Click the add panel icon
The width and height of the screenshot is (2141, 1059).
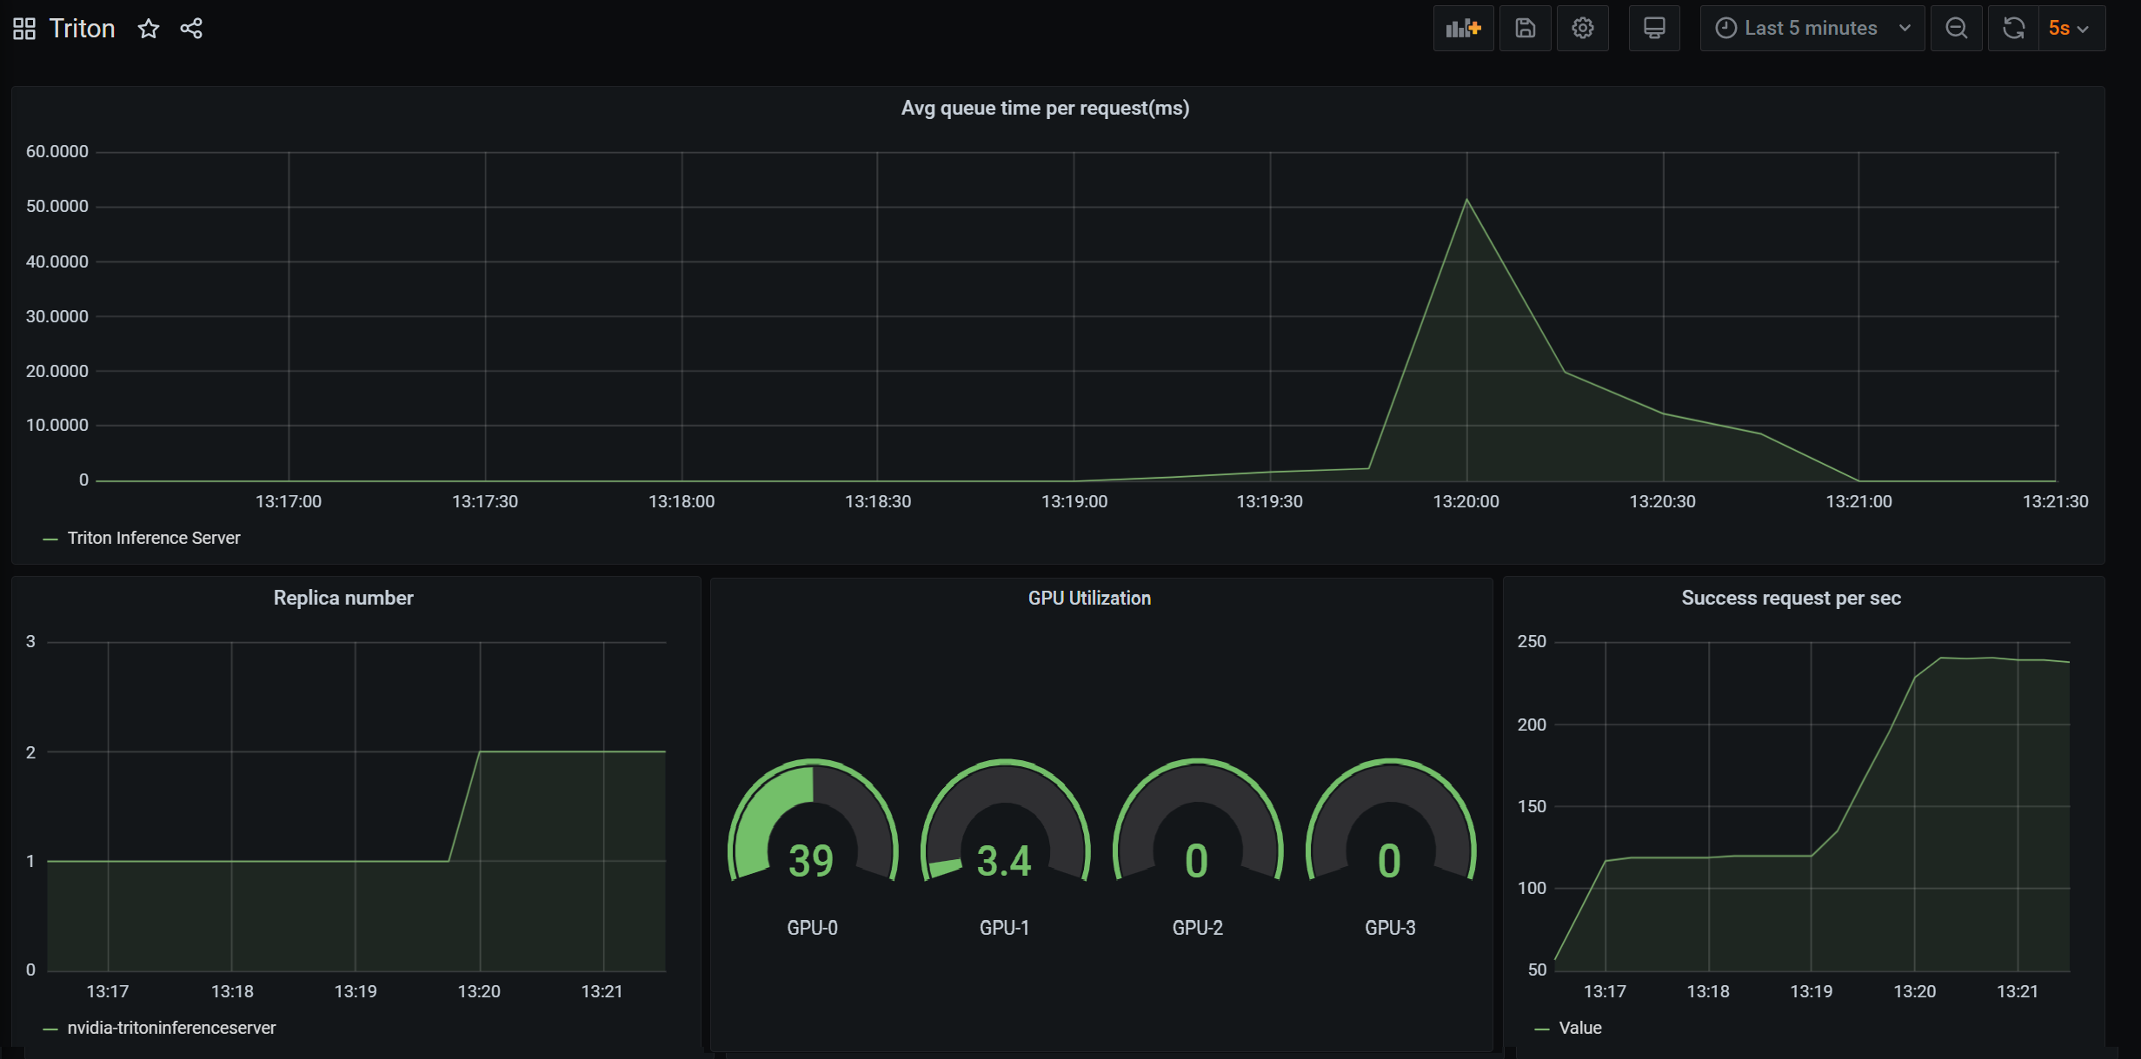[x=1463, y=29]
